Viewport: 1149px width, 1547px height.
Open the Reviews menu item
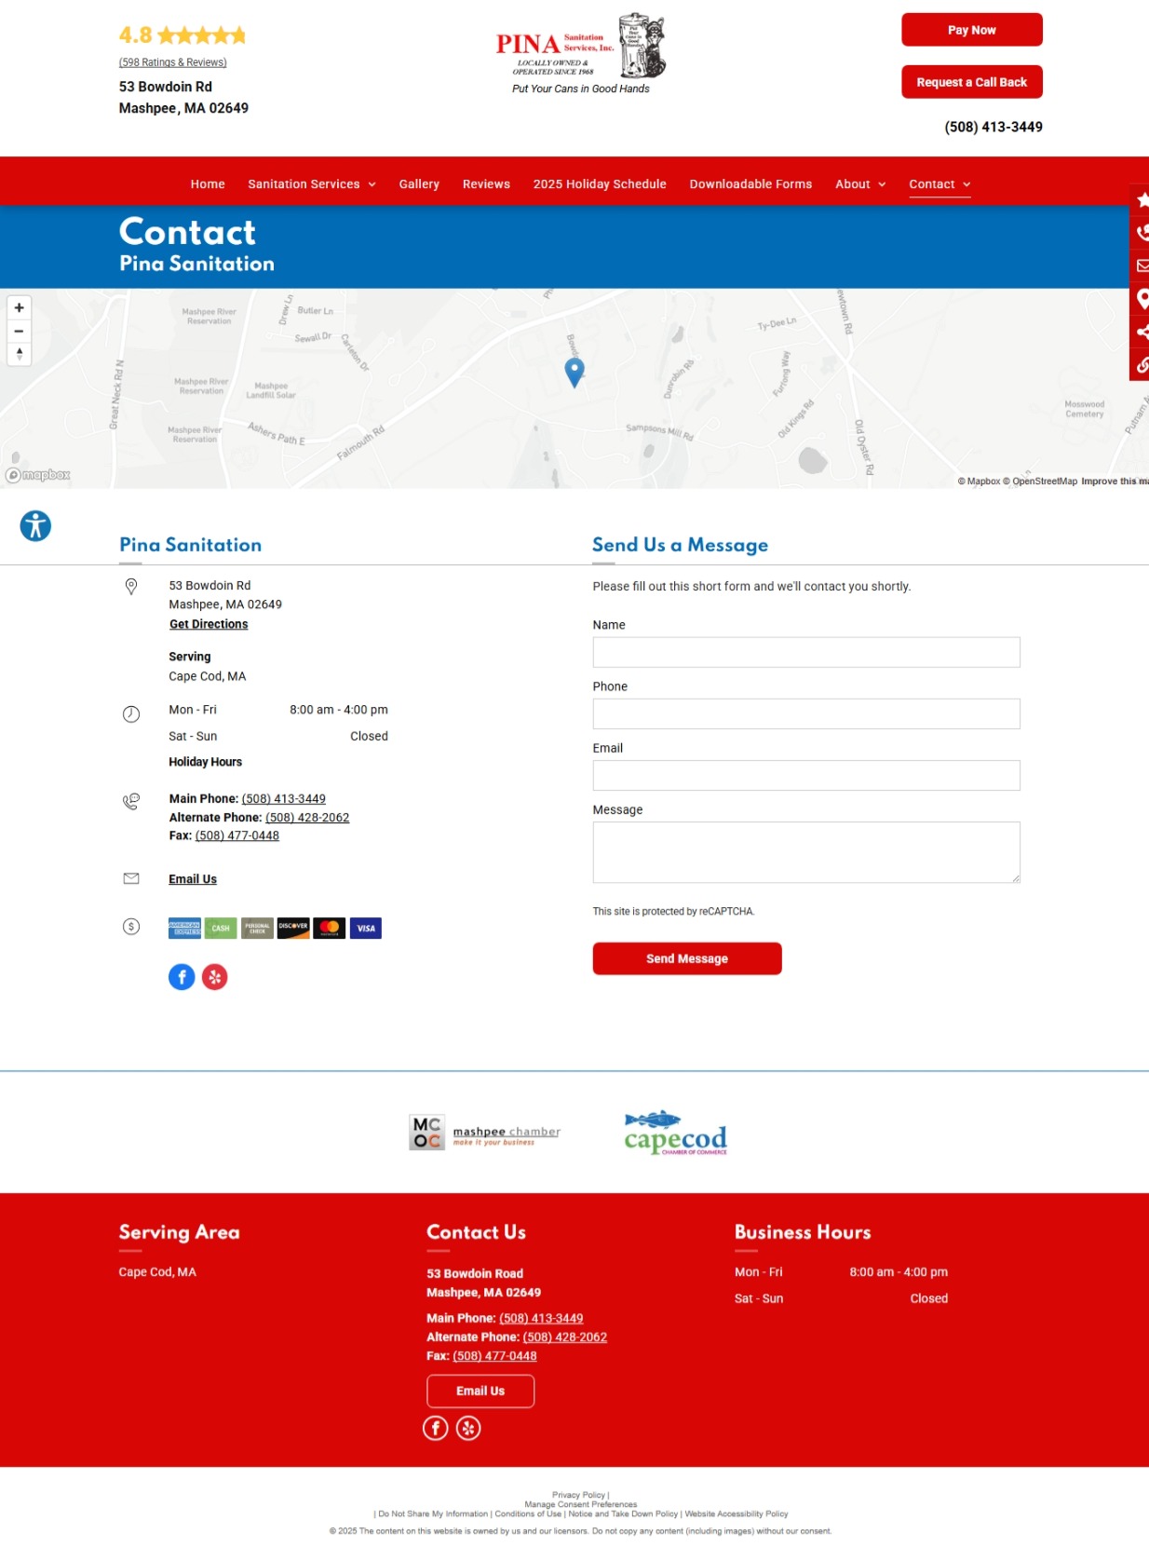point(486,184)
